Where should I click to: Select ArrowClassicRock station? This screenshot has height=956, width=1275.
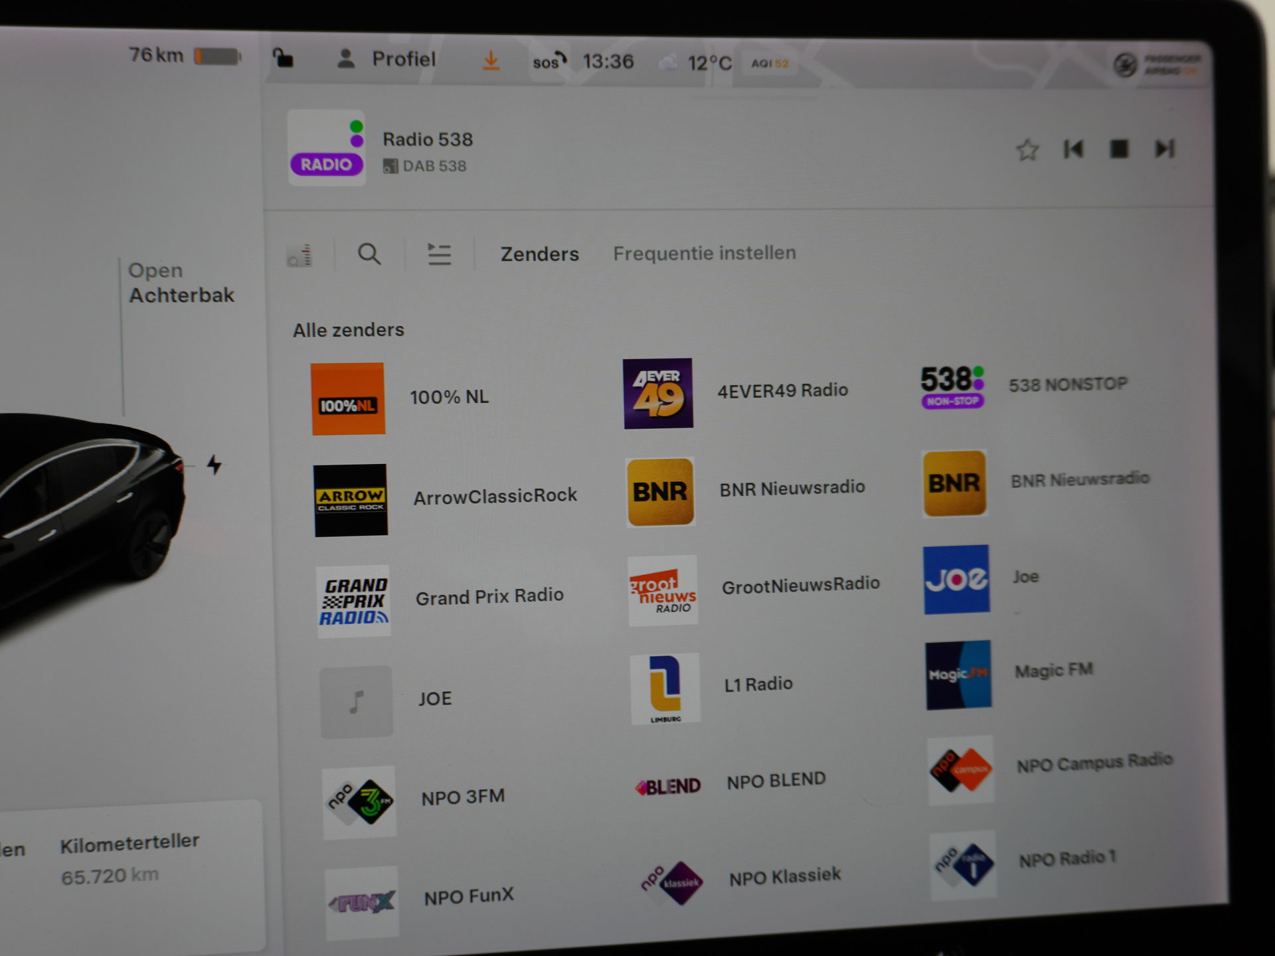(495, 497)
